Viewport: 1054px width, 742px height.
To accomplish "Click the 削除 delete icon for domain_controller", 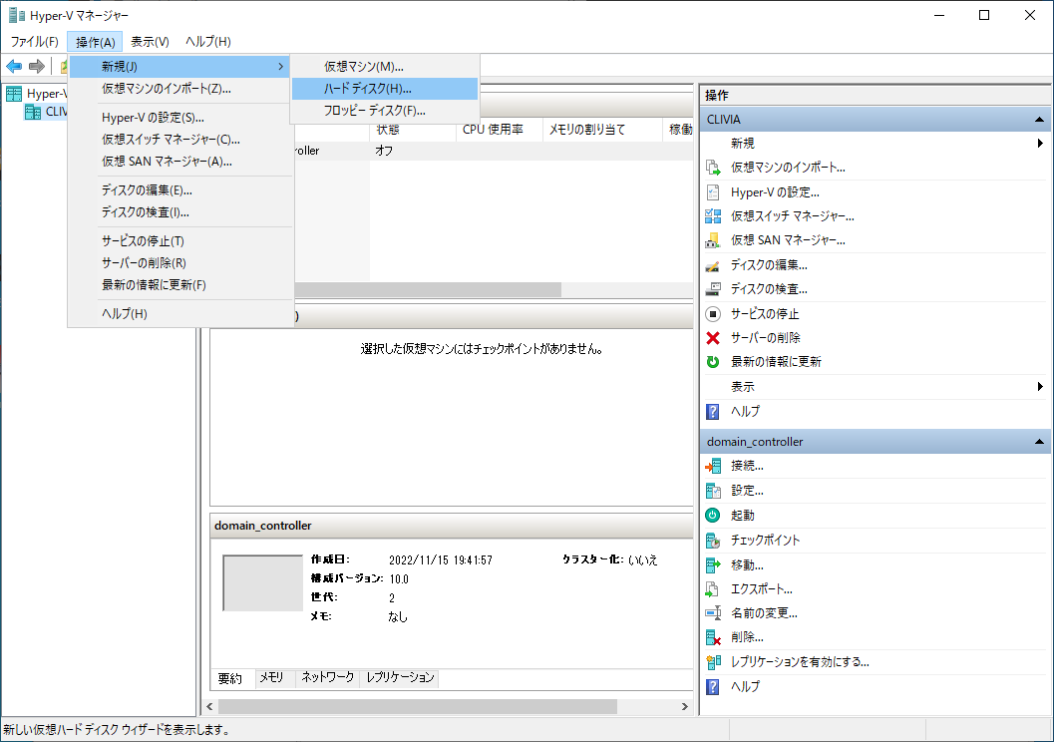I will click(713, 637).
